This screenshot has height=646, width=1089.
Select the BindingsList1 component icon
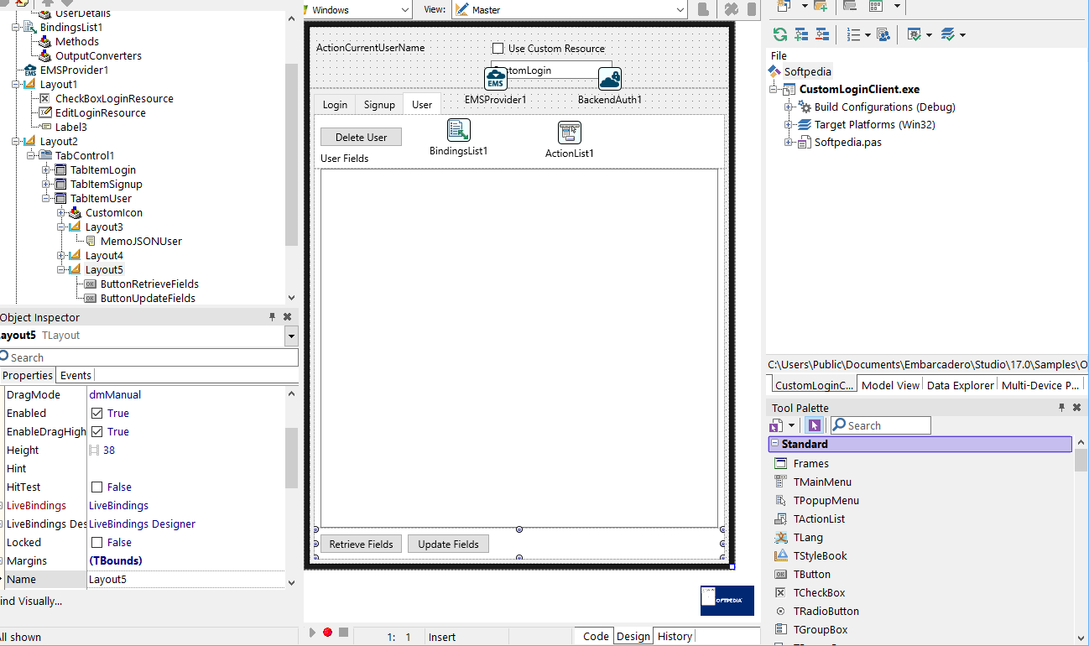coord(459,130)
